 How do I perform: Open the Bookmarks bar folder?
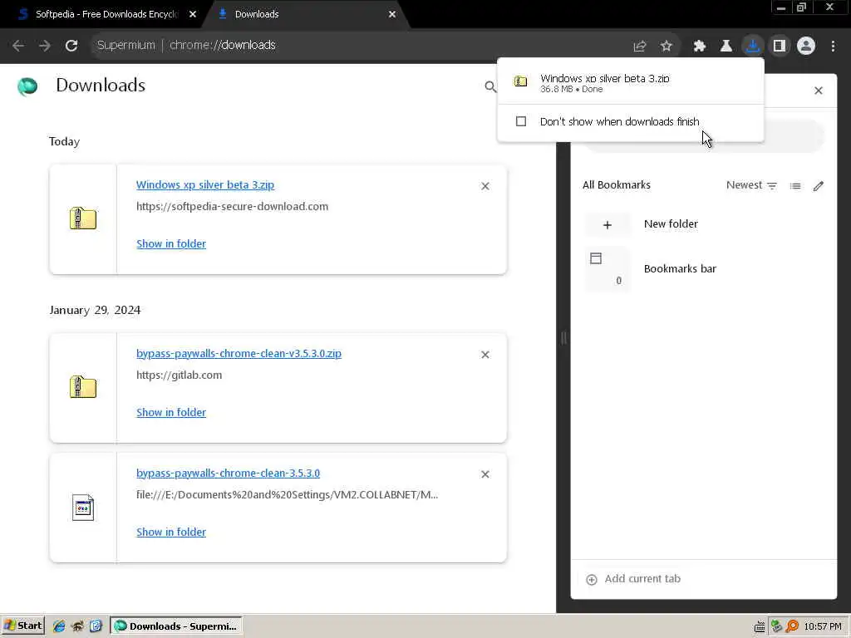680,269
